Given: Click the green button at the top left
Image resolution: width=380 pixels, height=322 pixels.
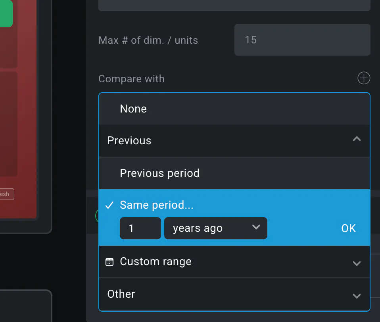Looking at the screenshot, I should [x=6, y=13].
